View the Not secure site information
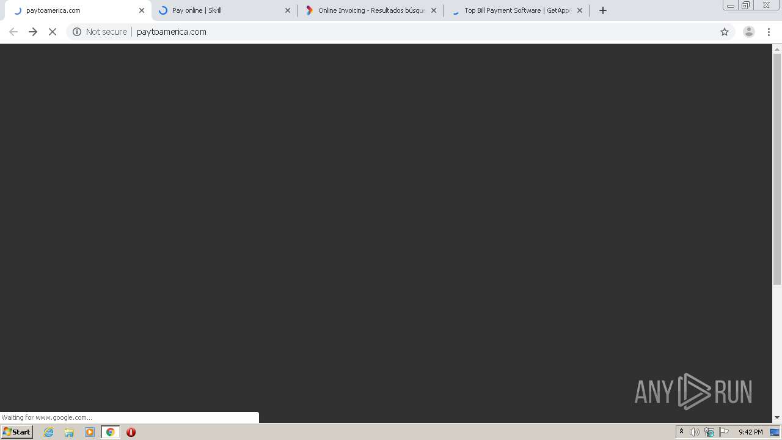Screen dimensions: 782x440 100,32
